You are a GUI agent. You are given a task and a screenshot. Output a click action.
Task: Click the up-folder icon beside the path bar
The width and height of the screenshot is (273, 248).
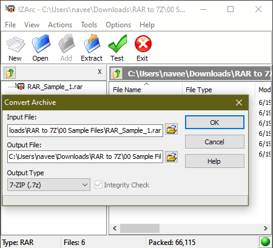click(x=116, y=73)
